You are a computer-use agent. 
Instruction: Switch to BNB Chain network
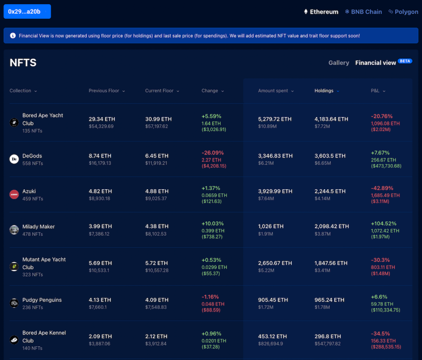point(363,12)
